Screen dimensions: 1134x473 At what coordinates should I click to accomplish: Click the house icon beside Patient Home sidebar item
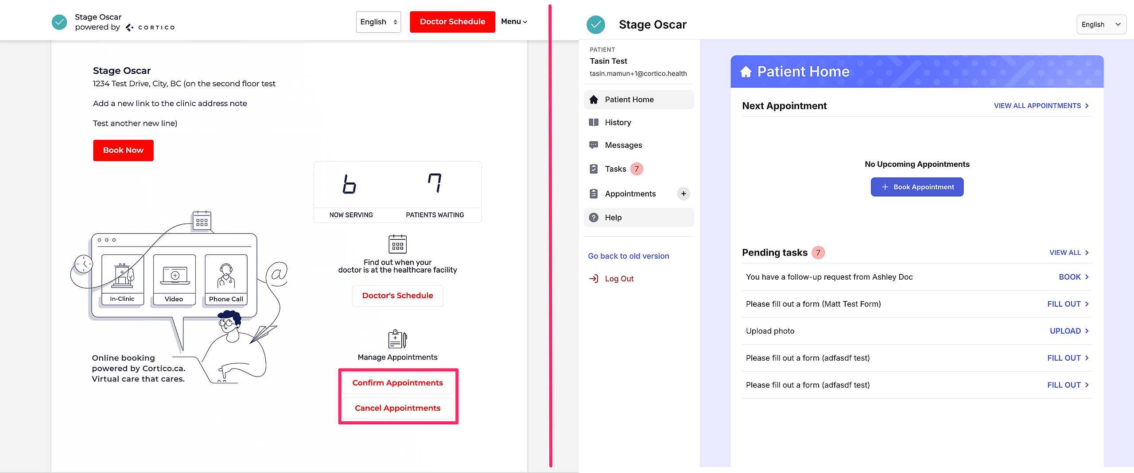coord(594,100)
